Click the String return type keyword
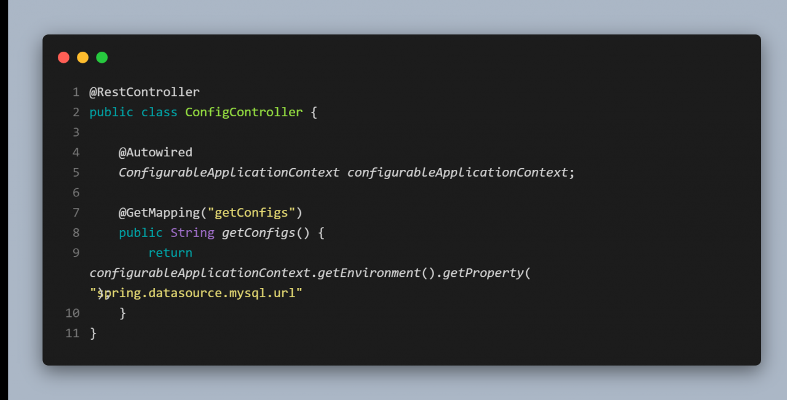Image resolution: width=787 pixels, height=400 pixels. point(192,233)
